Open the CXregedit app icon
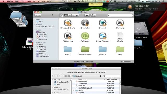The image size is (167, 94). click(x=103, y=23)
